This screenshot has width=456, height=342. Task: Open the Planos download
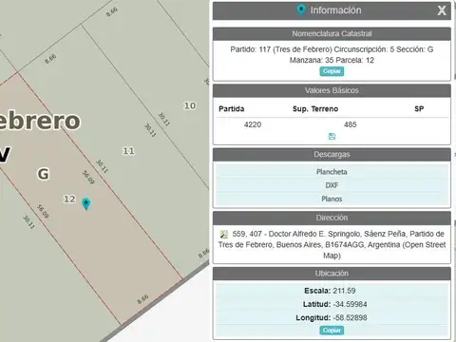click(332, 199)
